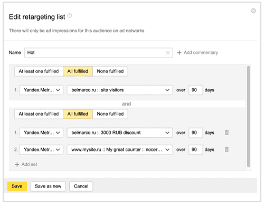Cancel editing the retargeting list
264x207 pixels.
(81, 186)
